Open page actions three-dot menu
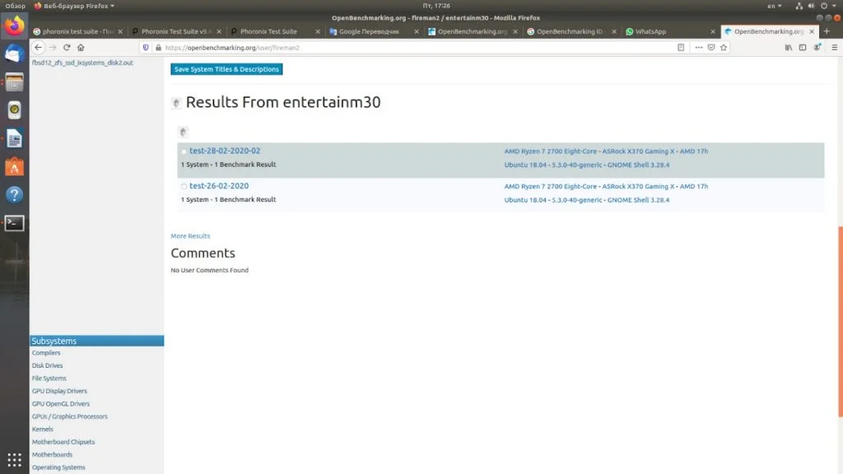 [698, 47]
